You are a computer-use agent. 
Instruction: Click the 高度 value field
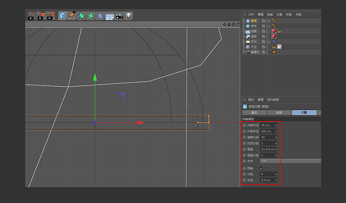266,149
